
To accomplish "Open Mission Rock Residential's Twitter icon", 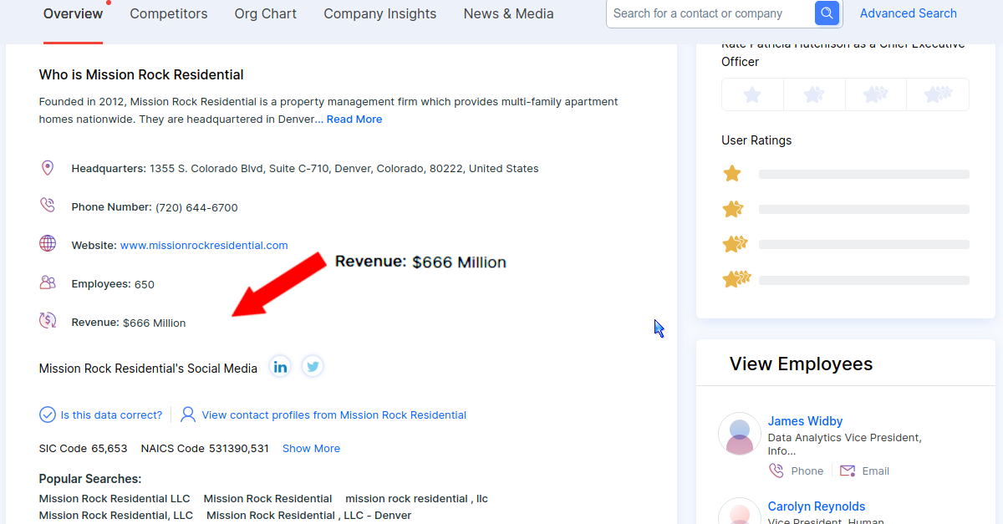I will click(x=313, y=367).
